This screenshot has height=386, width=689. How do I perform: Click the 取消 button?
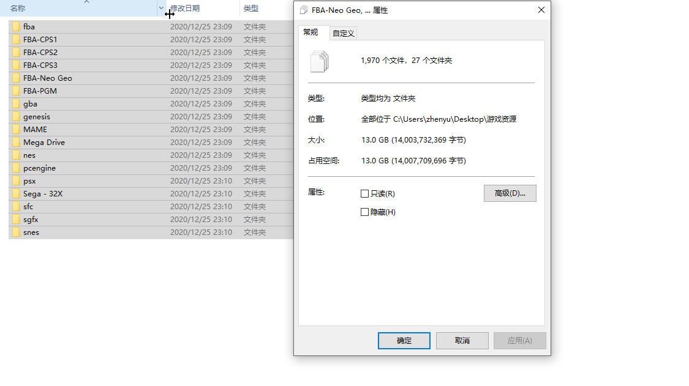462,341
